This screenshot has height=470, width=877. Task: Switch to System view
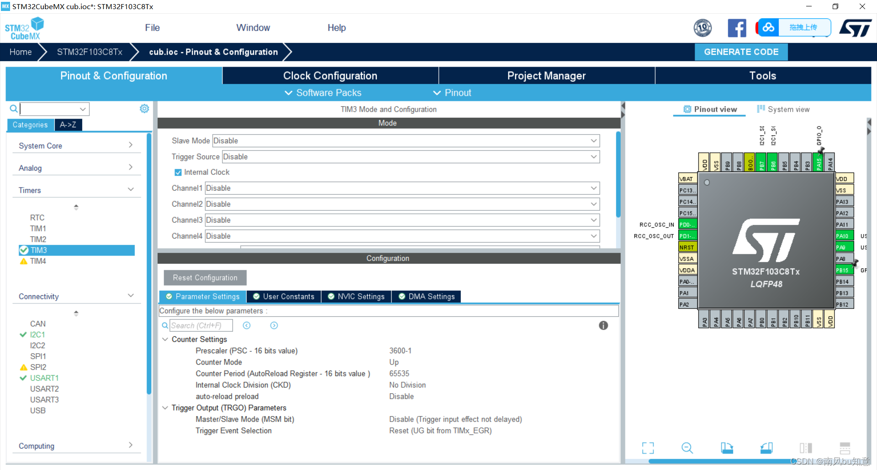coord(783,109)
